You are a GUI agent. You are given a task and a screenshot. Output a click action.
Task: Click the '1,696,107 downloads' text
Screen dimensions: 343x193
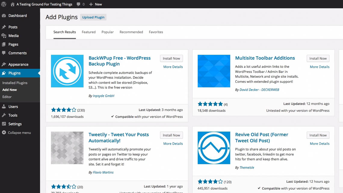(x=67, y=117)
